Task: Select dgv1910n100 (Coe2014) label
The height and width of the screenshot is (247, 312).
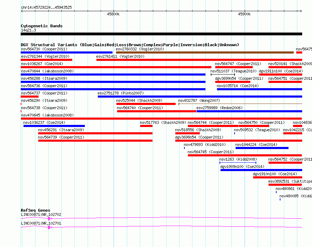Action: (x=275, y=174)
